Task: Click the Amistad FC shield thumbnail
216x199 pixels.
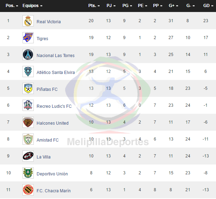Action: [x=28, y=139]
